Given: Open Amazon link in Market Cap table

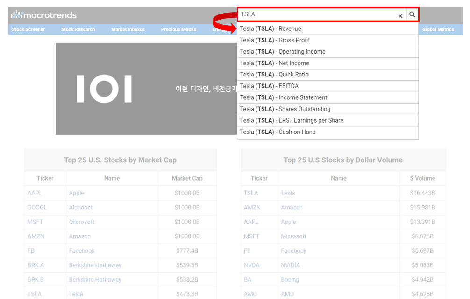Looking at the screenshot, I should tap(80, 236).
